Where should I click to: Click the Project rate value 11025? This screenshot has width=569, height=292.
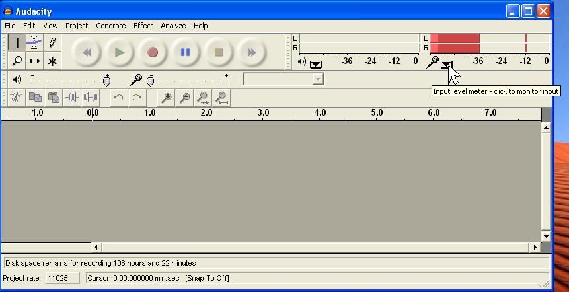(x=63, y=279)
